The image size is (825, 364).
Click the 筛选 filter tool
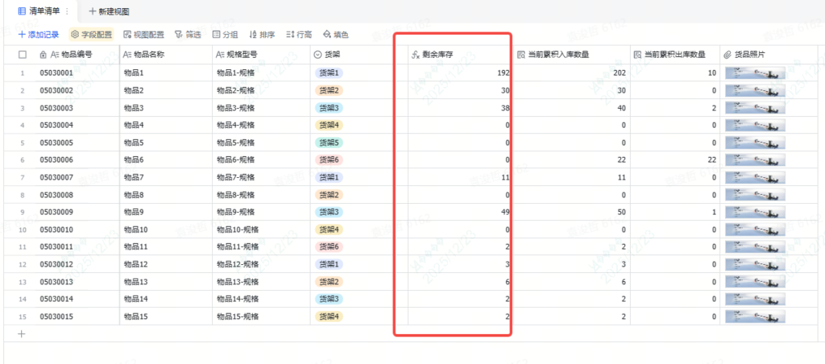pos(188,35)
